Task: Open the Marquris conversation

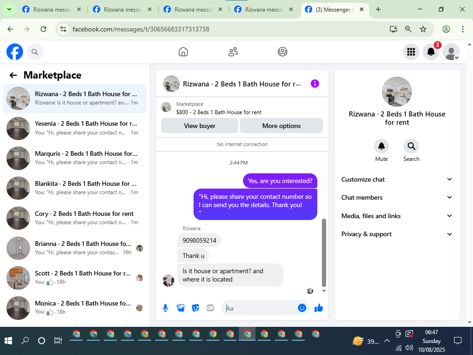Action: (x=75, y=158)
